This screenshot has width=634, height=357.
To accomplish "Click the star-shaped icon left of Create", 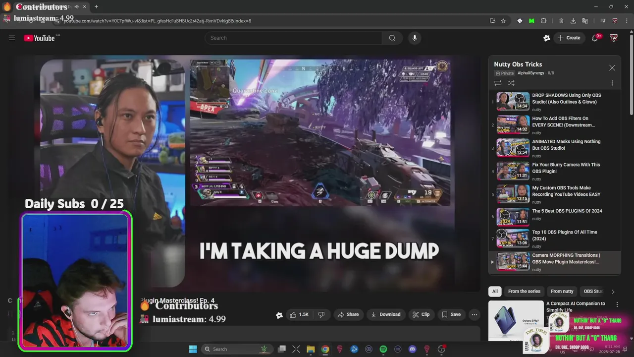I will [x=546, y=38].
